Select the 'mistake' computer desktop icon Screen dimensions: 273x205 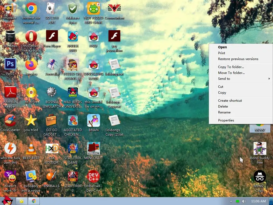(x=10, y=11)
